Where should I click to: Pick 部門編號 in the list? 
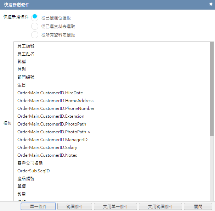26,77
